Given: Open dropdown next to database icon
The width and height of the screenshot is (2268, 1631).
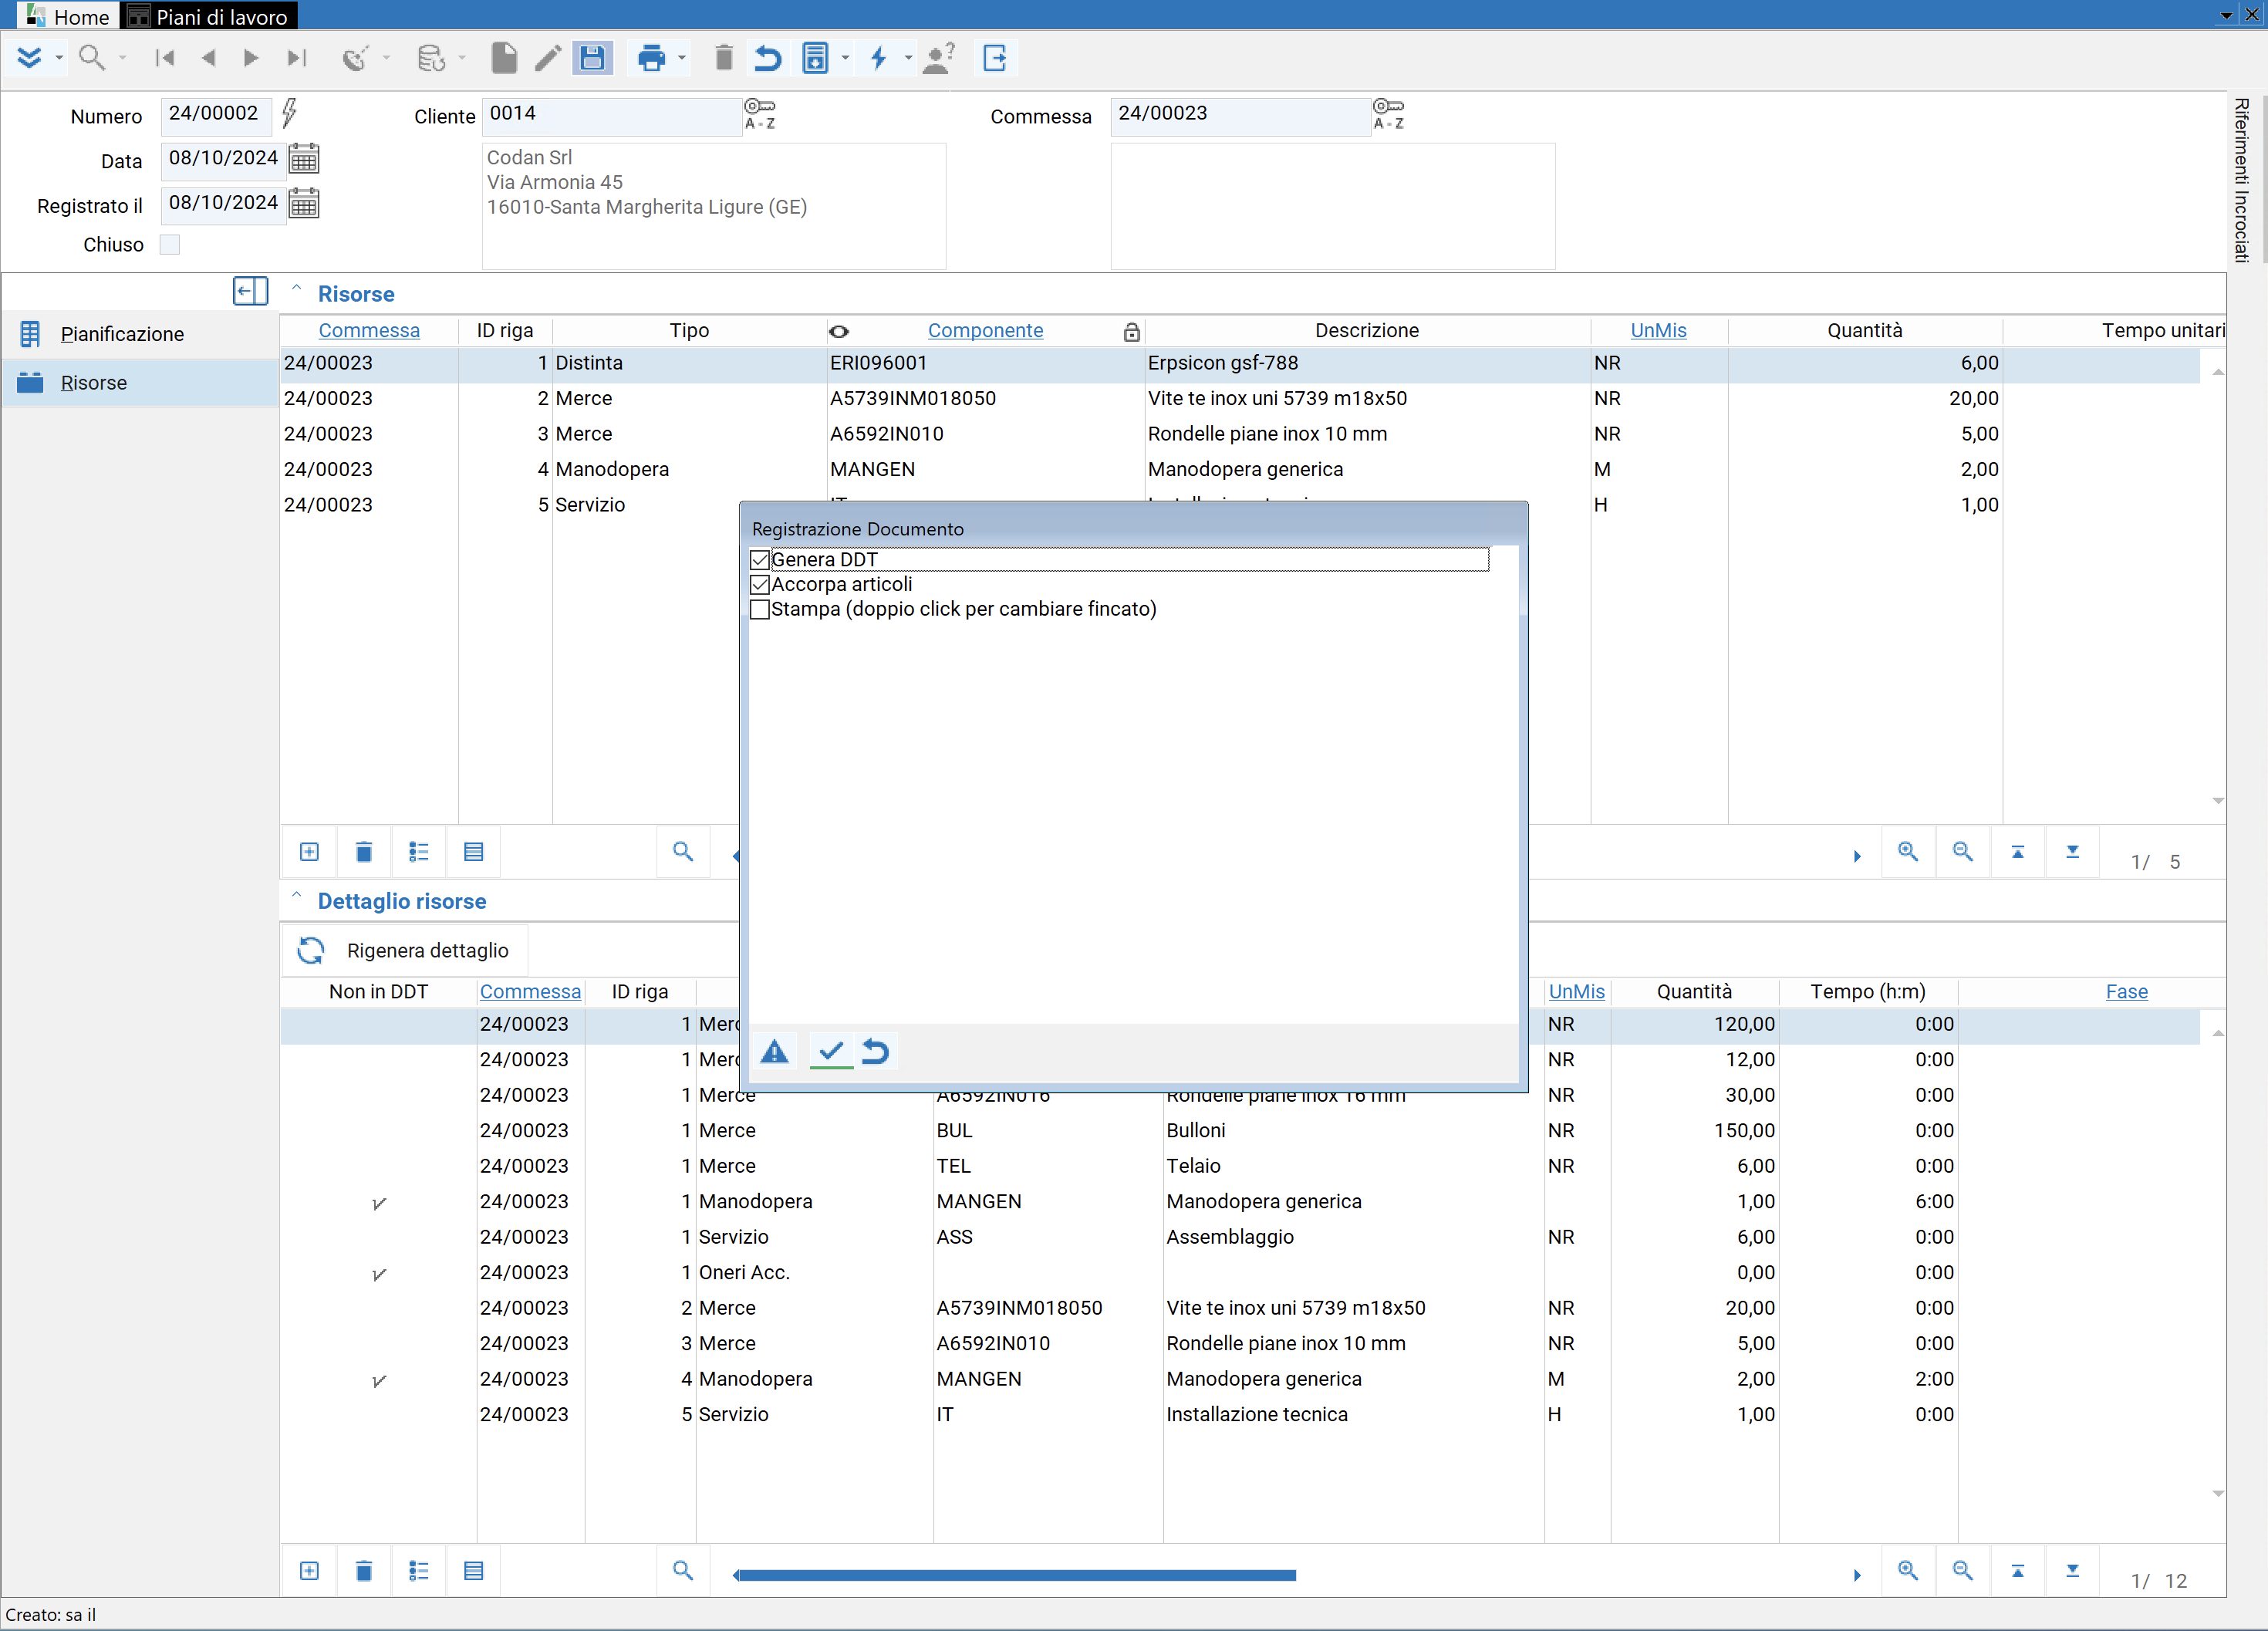Looking at the screenshot, I should click(x=462, y=58).
